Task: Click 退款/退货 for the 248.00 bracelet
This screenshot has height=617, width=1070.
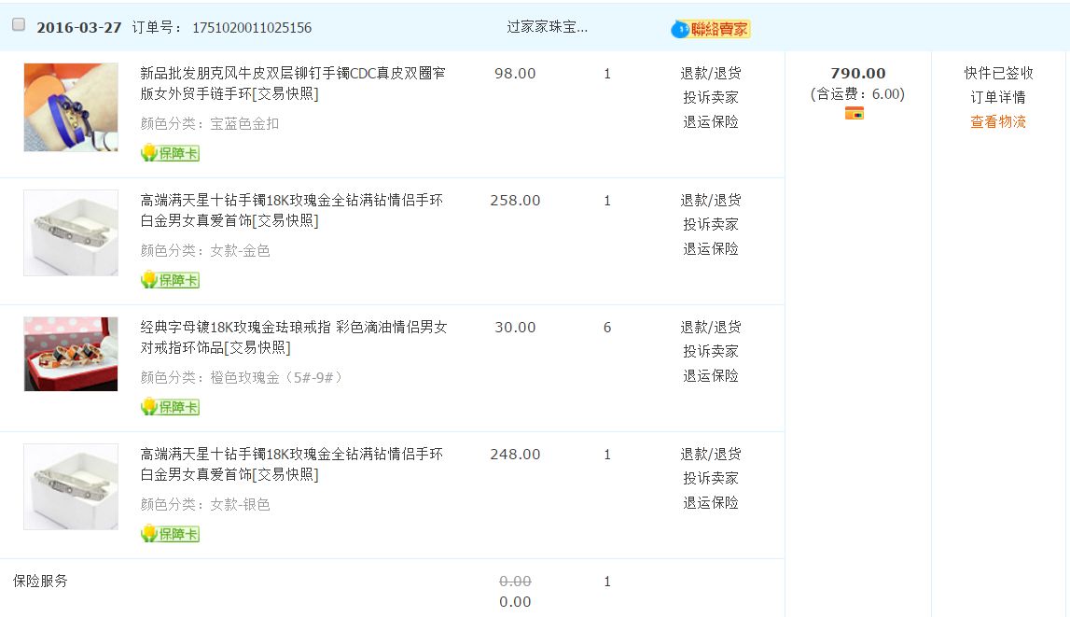Action: 710,454
